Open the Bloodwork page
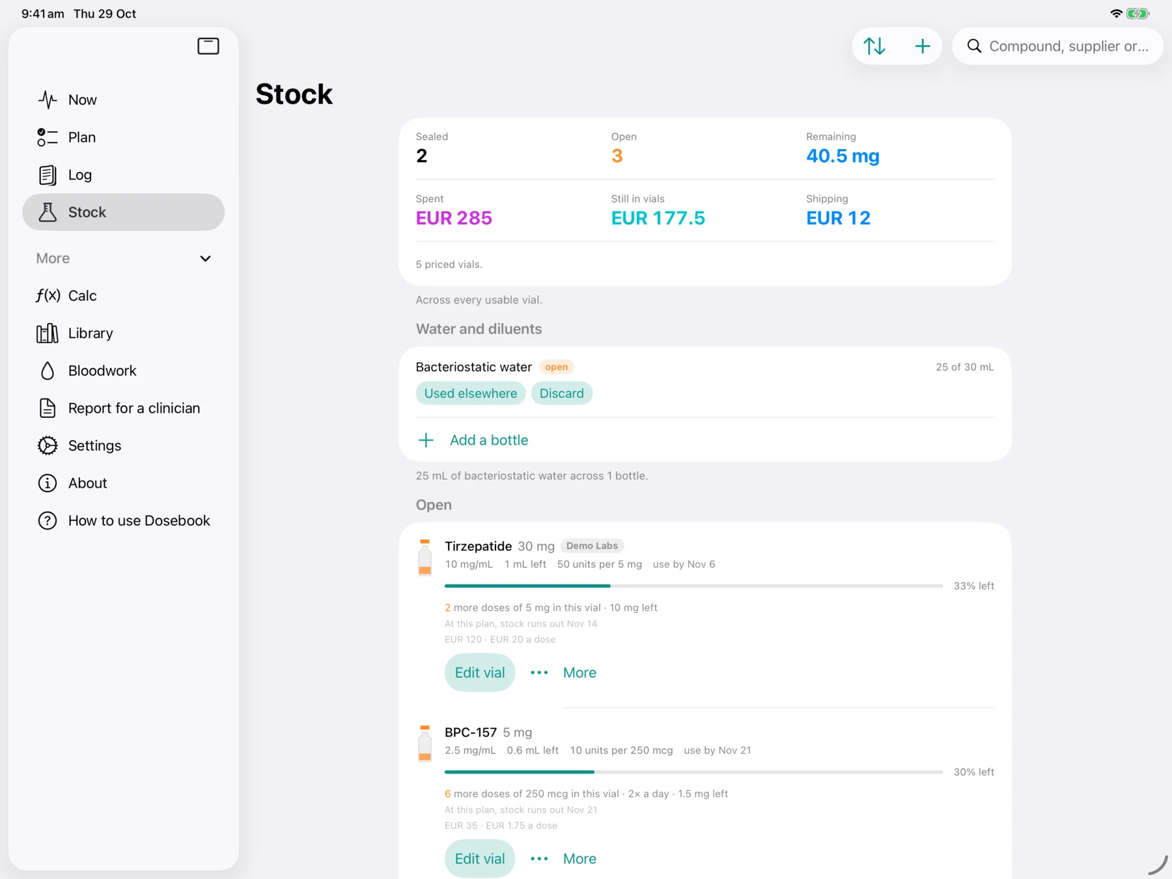The height and width of the screenshot is (879, 1172). pyautogui.click(x=123, y=370)
